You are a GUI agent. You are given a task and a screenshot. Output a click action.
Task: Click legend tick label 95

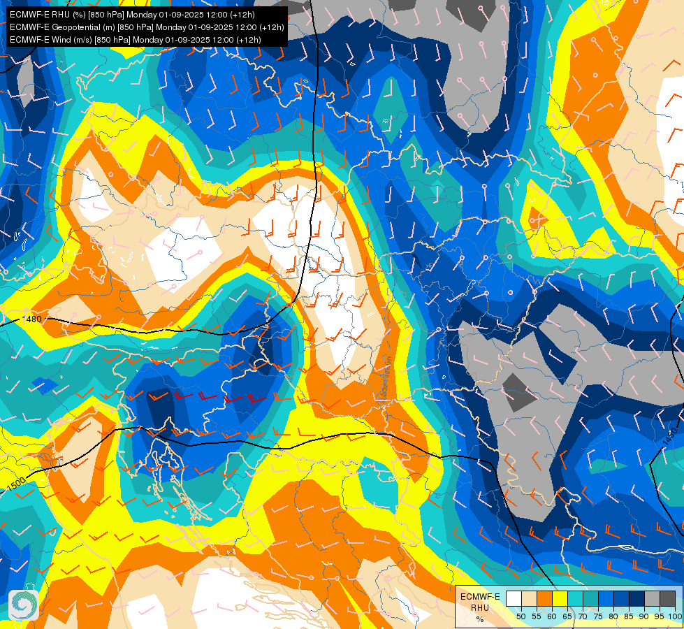pos(659,616)
